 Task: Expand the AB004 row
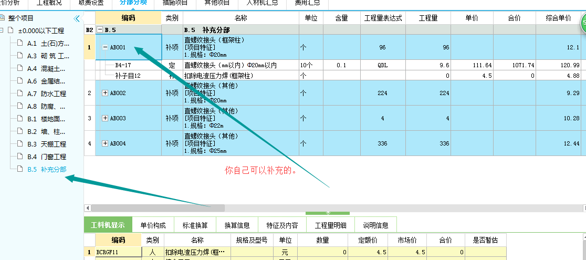(x=105, y=143)
